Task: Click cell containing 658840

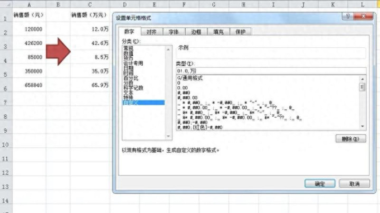Action: 30,85
